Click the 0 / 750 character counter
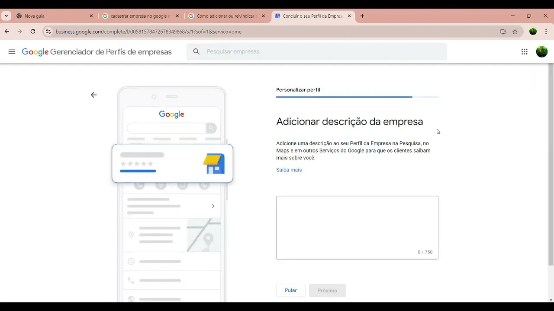The image size is (554, 311). [425, 252]
